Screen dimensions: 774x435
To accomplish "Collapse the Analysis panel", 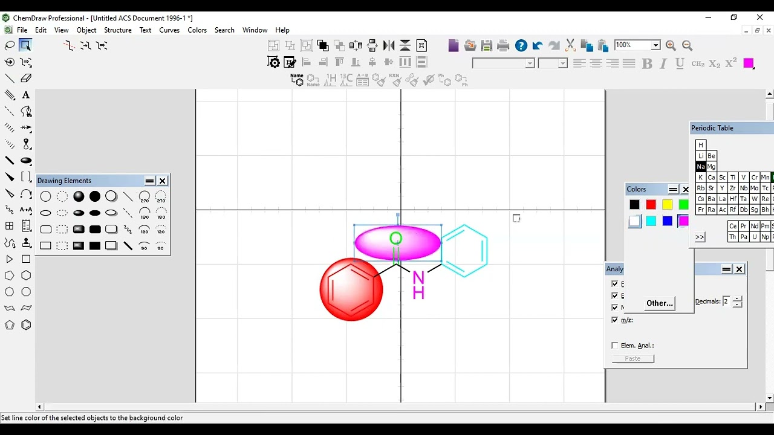I will point(726,269).
